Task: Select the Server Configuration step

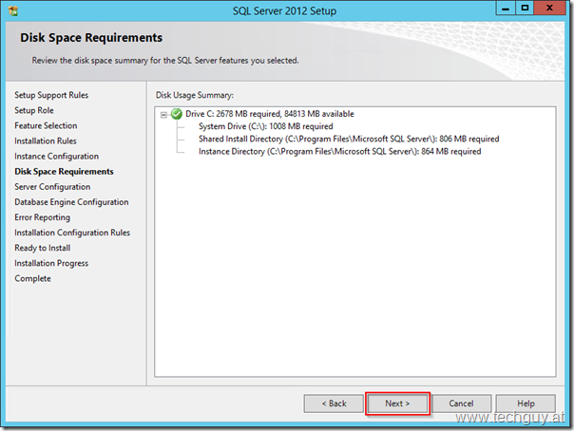Action: pos(52,187)
